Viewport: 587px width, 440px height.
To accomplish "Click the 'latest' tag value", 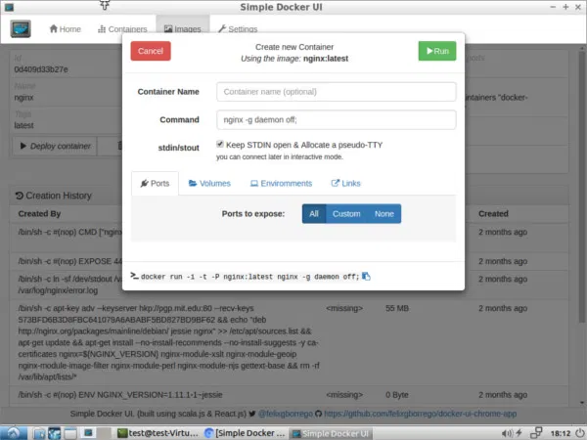I will [23, 125].
